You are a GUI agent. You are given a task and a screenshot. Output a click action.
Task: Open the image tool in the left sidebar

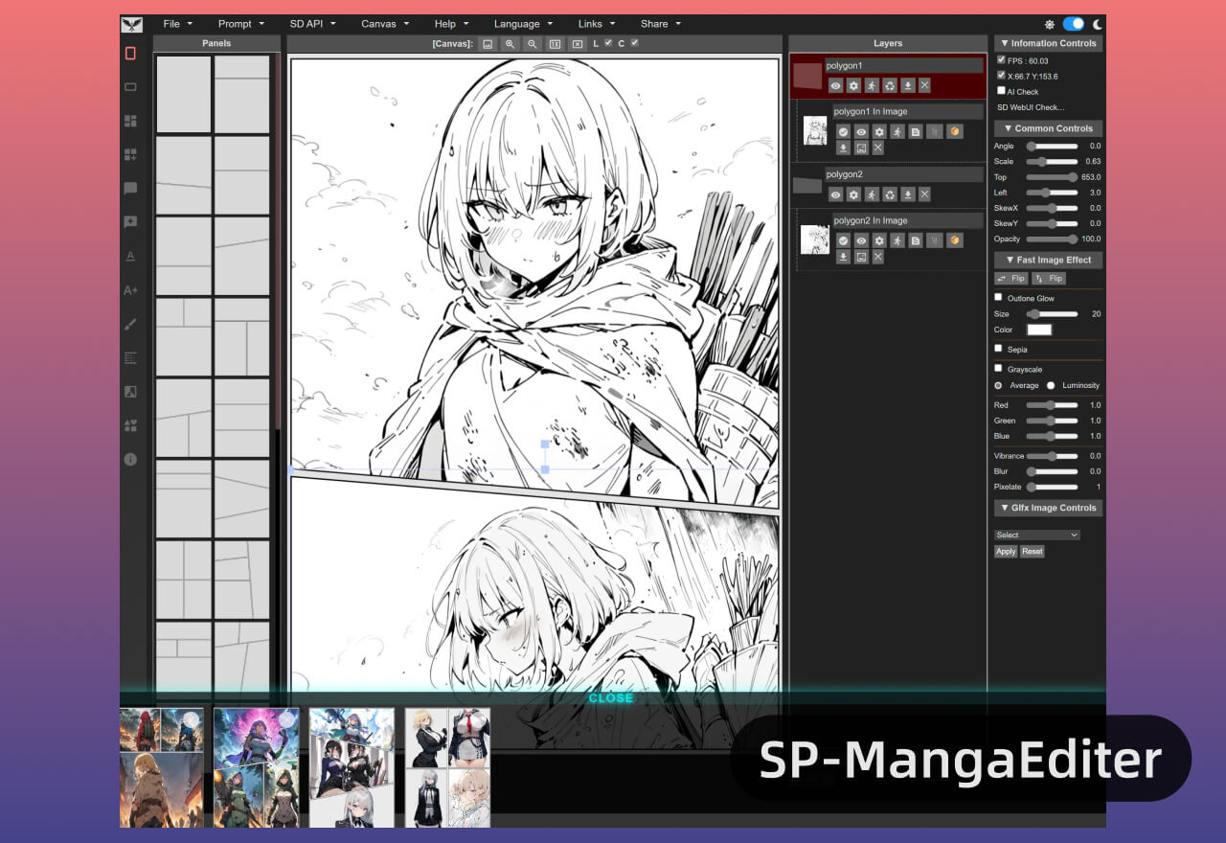[130, 391]
